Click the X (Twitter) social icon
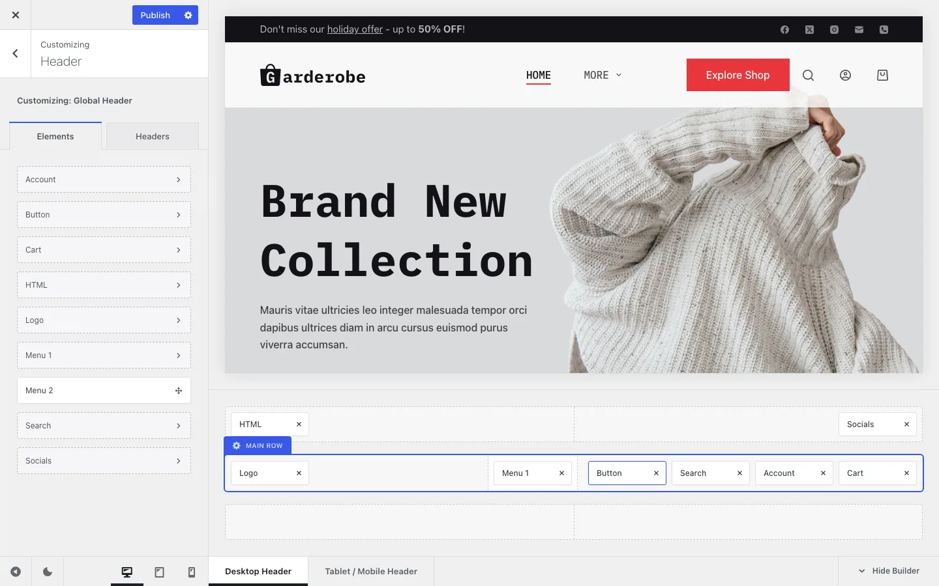The height and width of the screenshot is (586, 939). (809, 29)
